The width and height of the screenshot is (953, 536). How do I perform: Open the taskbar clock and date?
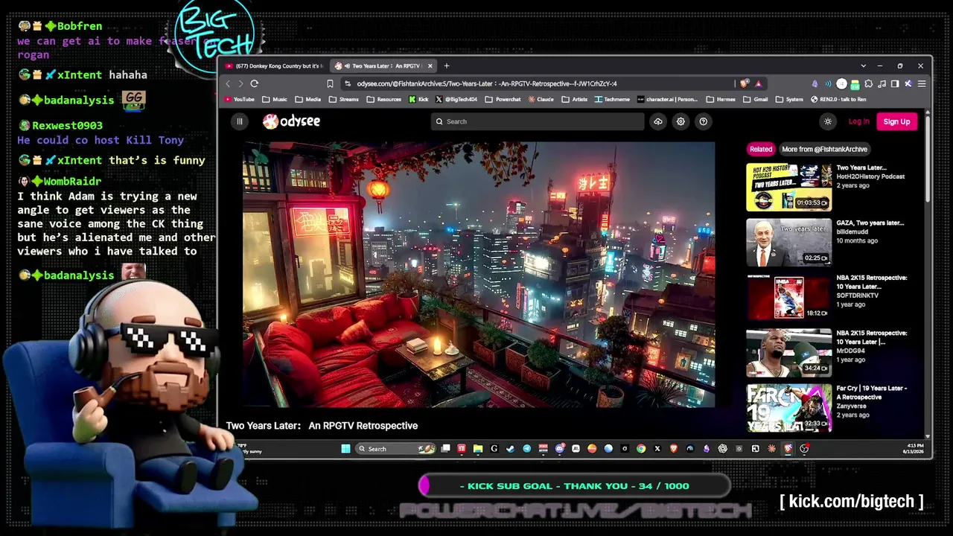pos(914,448)
